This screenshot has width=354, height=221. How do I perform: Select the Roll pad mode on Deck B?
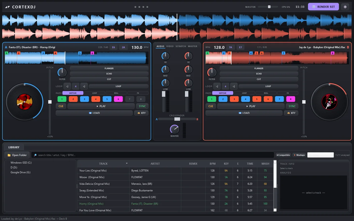pyautogui.click(x=266, y=93)
